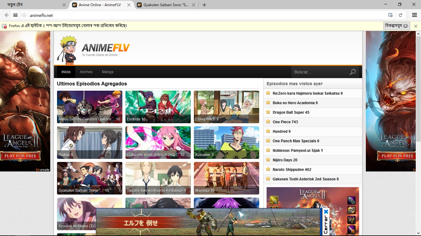Click star icon beside Dragon Ball Super 45
Viewport: 421px width, 236px height.
(268, 112)
